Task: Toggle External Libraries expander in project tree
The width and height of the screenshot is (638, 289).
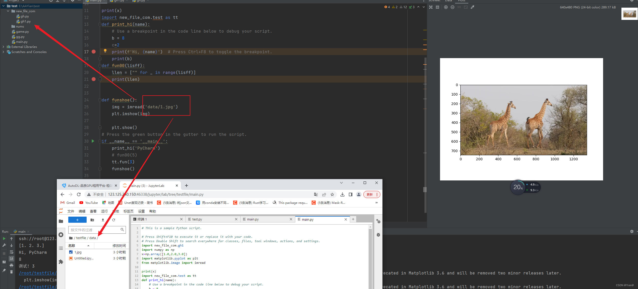Action: click(3, 46)
